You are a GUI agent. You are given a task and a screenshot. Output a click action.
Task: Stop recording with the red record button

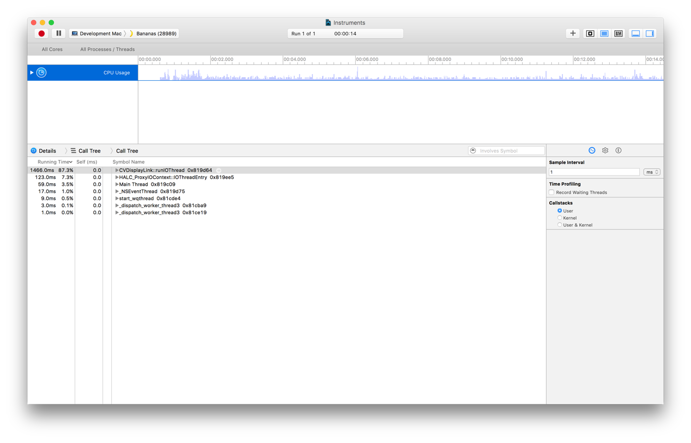[41, 33]
